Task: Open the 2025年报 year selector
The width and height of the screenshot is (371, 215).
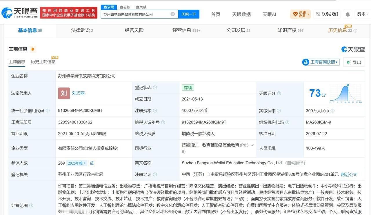Action: click(77, 163)
